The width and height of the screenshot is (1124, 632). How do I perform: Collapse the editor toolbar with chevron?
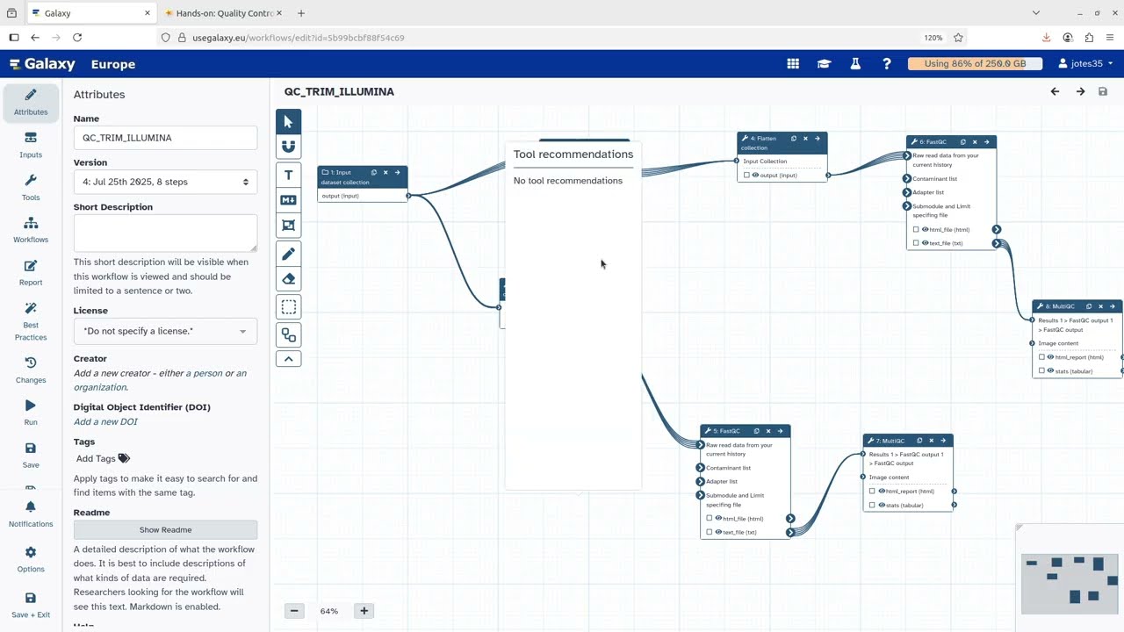pos(288,358)
